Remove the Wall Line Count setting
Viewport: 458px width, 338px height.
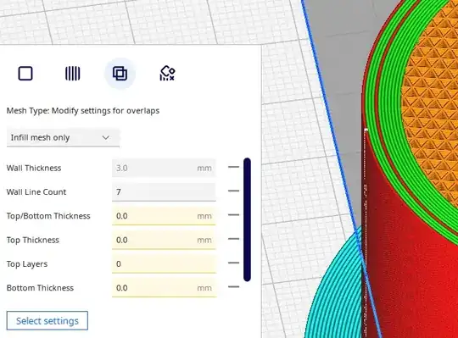coord(233,191)
